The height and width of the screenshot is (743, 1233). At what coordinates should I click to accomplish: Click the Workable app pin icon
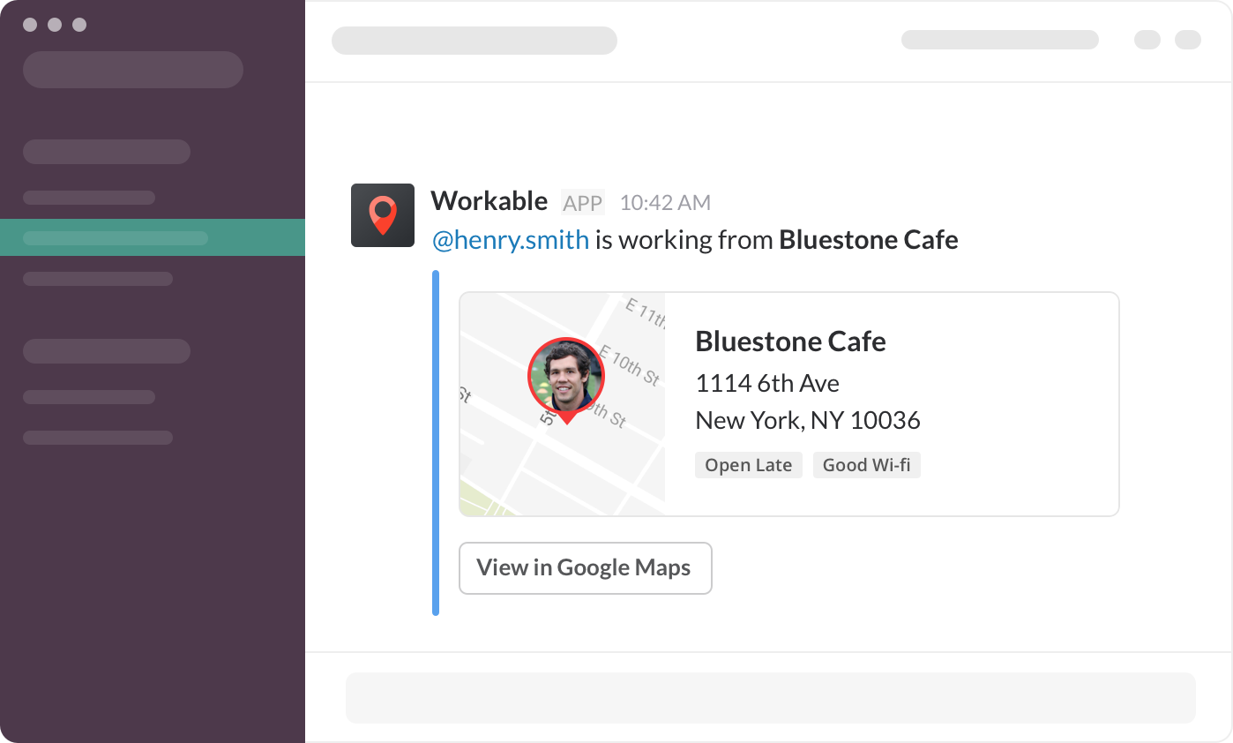[382, 215]
